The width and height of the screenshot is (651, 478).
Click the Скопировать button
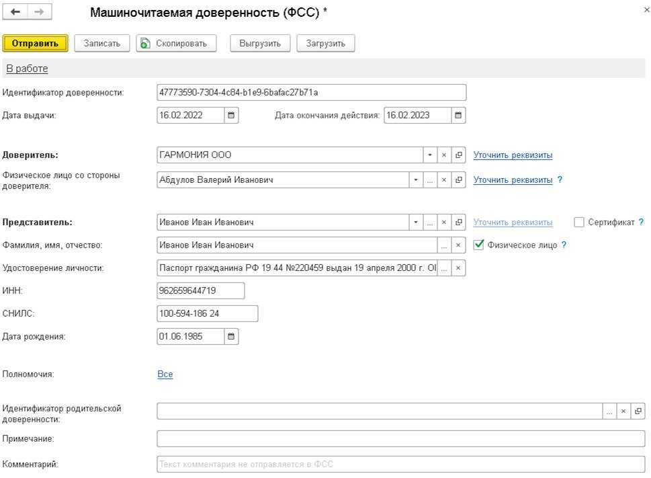tap(176, 43)
